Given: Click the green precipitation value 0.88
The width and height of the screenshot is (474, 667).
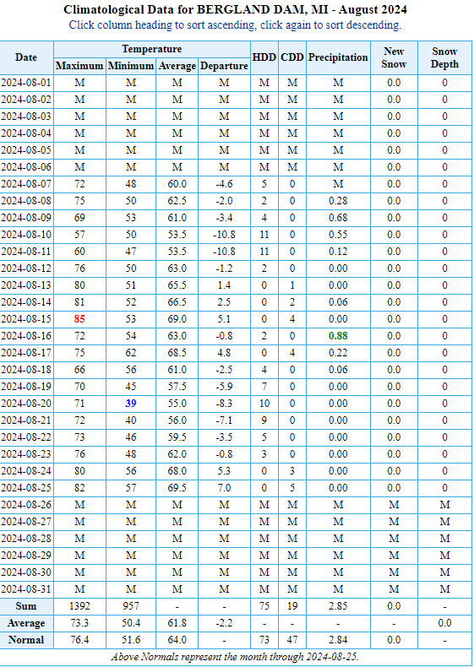Looking at the screenshot, I should (338, 336).
